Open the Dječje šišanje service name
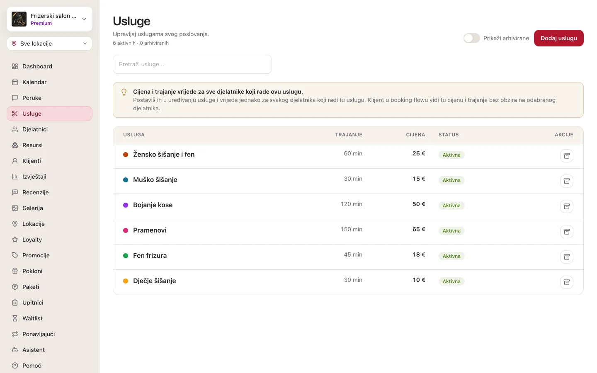The width and height of the screenshot is (597, 373). click(154, 281)
